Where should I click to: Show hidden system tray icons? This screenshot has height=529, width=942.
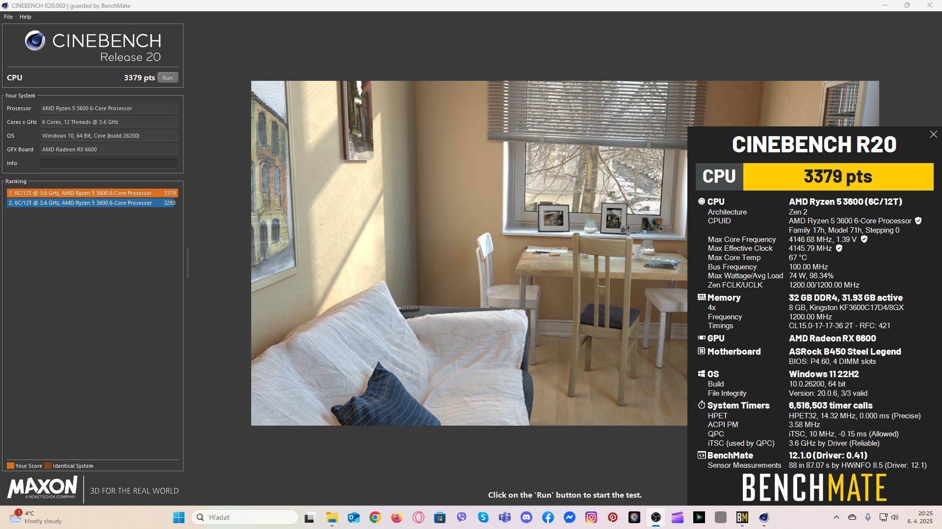point(837,517)
